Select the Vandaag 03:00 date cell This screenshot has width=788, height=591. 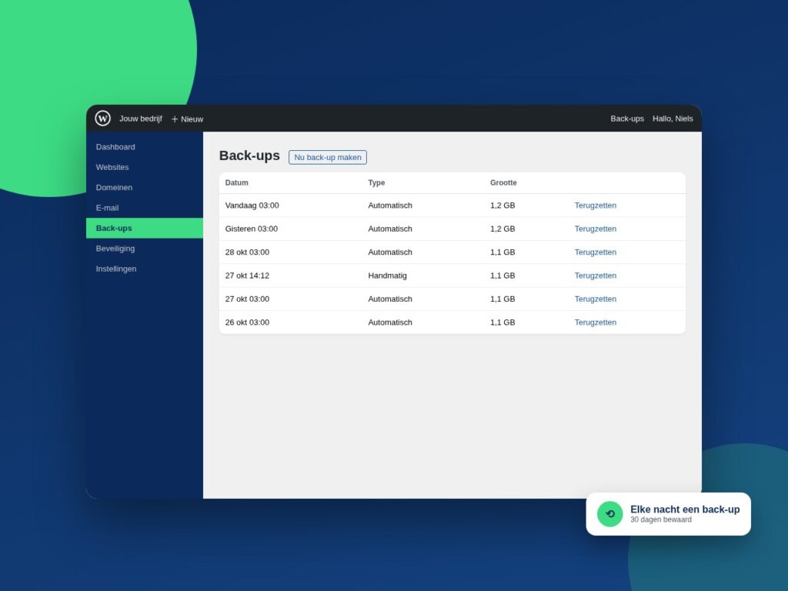252,205
